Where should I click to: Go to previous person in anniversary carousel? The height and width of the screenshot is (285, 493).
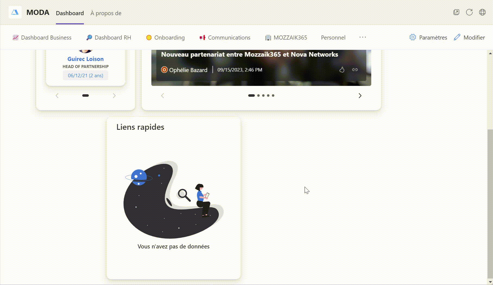tap(57, 96)
